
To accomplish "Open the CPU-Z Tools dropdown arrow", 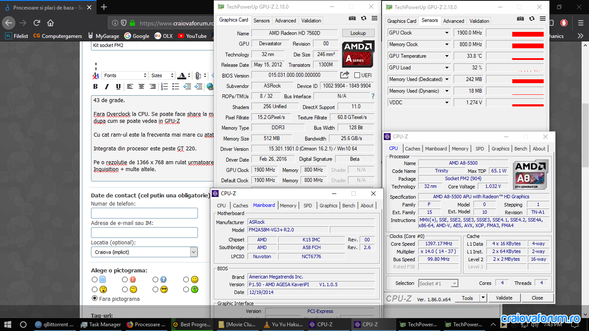I will (483, 298).
